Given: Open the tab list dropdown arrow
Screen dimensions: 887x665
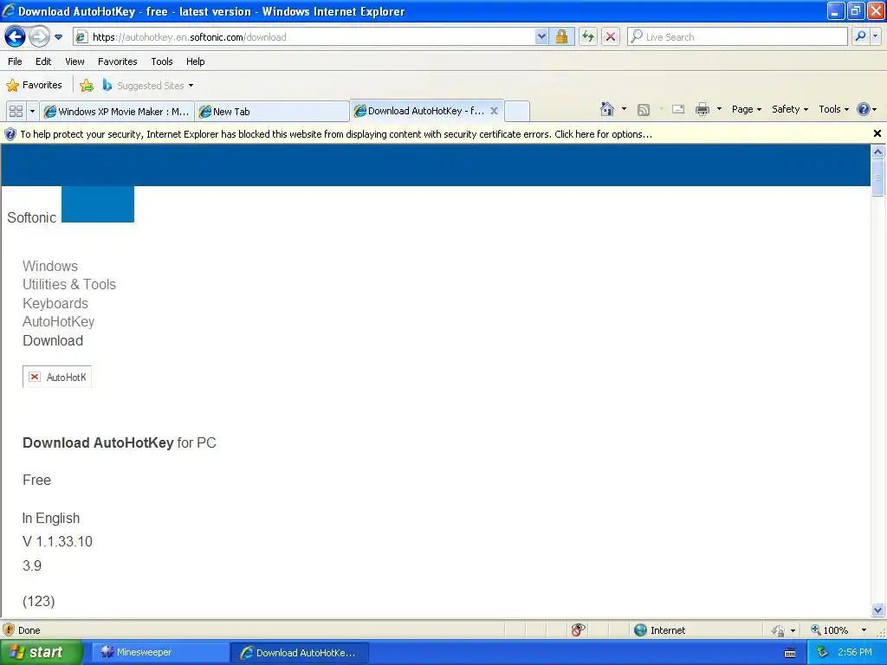Looking at the screenshot, I should (32, 112).
